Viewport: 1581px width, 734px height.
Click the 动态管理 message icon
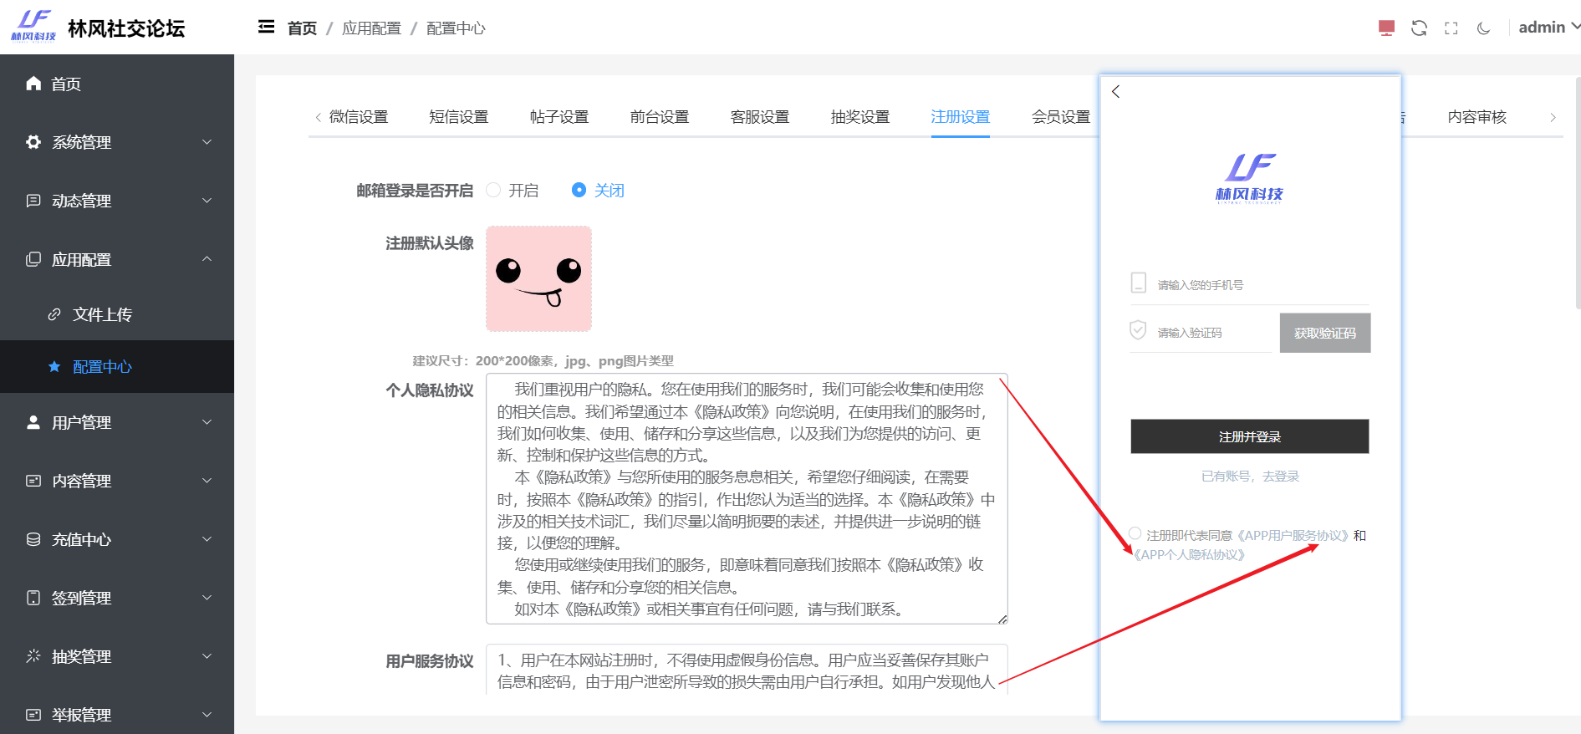point(33,200)
